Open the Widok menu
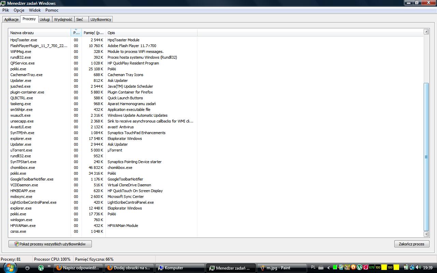 point(35,10)
